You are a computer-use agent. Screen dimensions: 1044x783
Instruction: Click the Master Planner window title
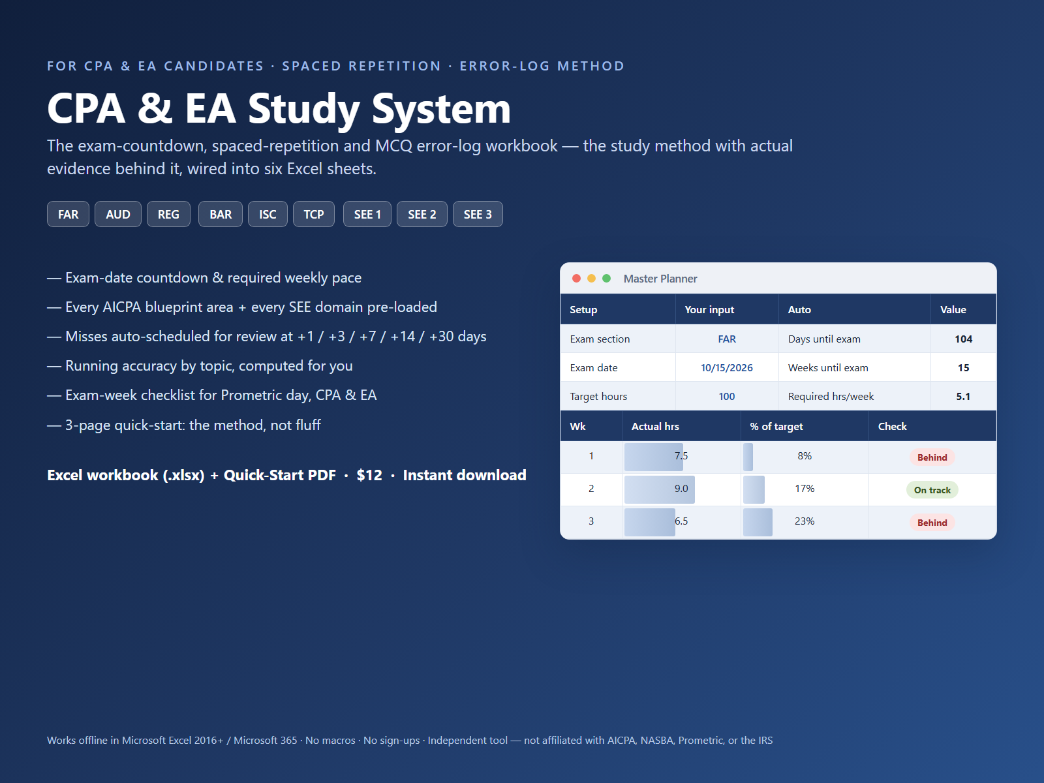click(x=660, y=279)
